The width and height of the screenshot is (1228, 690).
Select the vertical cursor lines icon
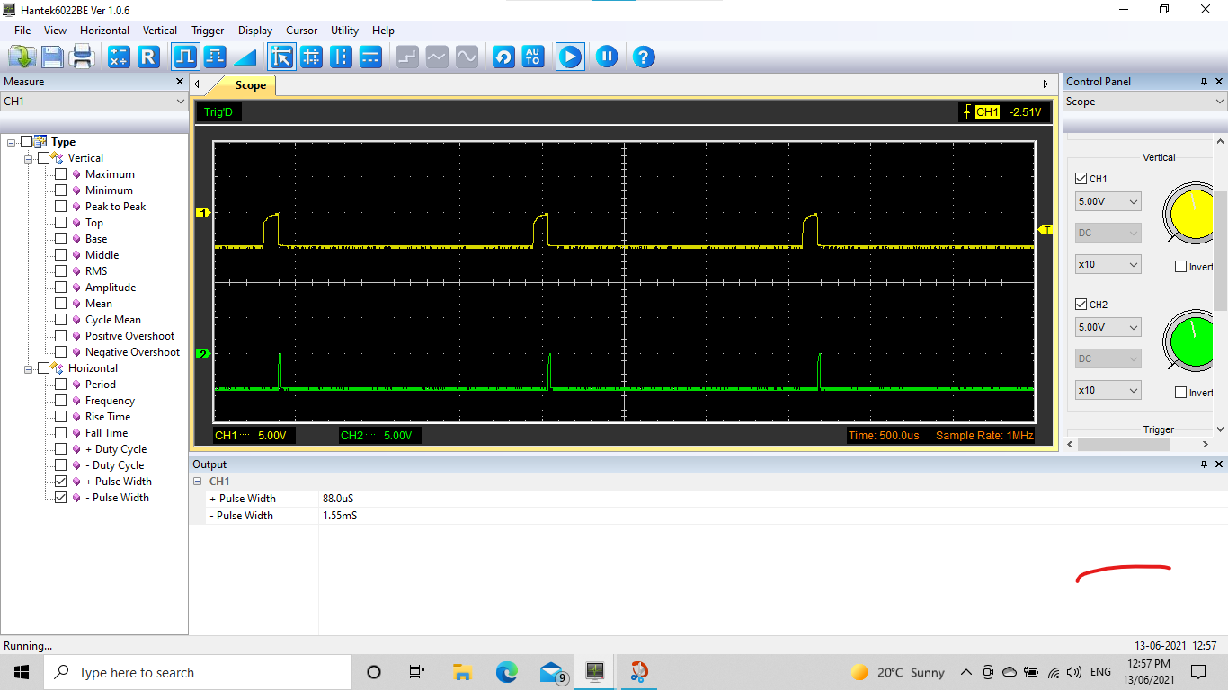tap(341, 57)
